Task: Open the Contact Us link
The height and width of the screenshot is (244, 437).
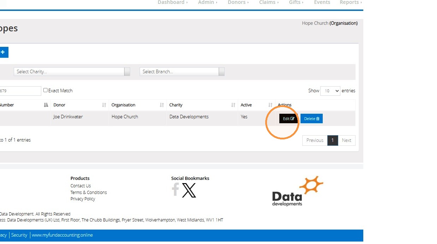Action: click(x=80, y=186)
